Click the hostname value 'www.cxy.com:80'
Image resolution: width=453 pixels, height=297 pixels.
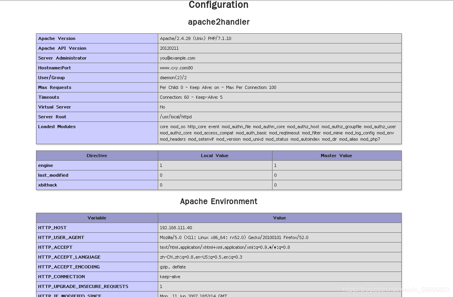(x=176, y=68)
